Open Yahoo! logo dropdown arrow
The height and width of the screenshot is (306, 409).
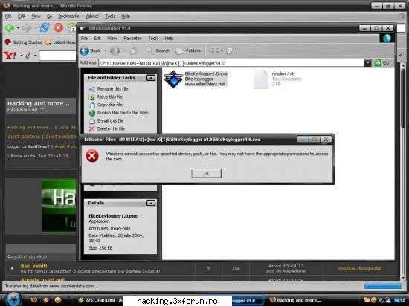point(22,56)
